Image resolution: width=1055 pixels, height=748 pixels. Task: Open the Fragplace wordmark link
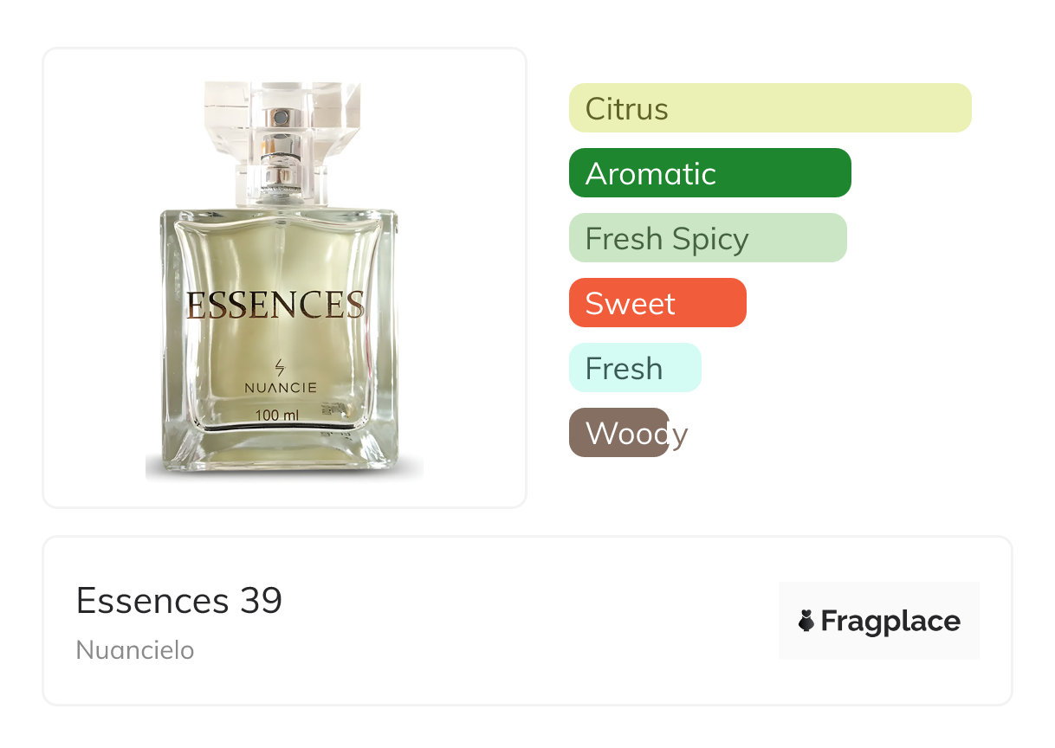pos(890,621)
